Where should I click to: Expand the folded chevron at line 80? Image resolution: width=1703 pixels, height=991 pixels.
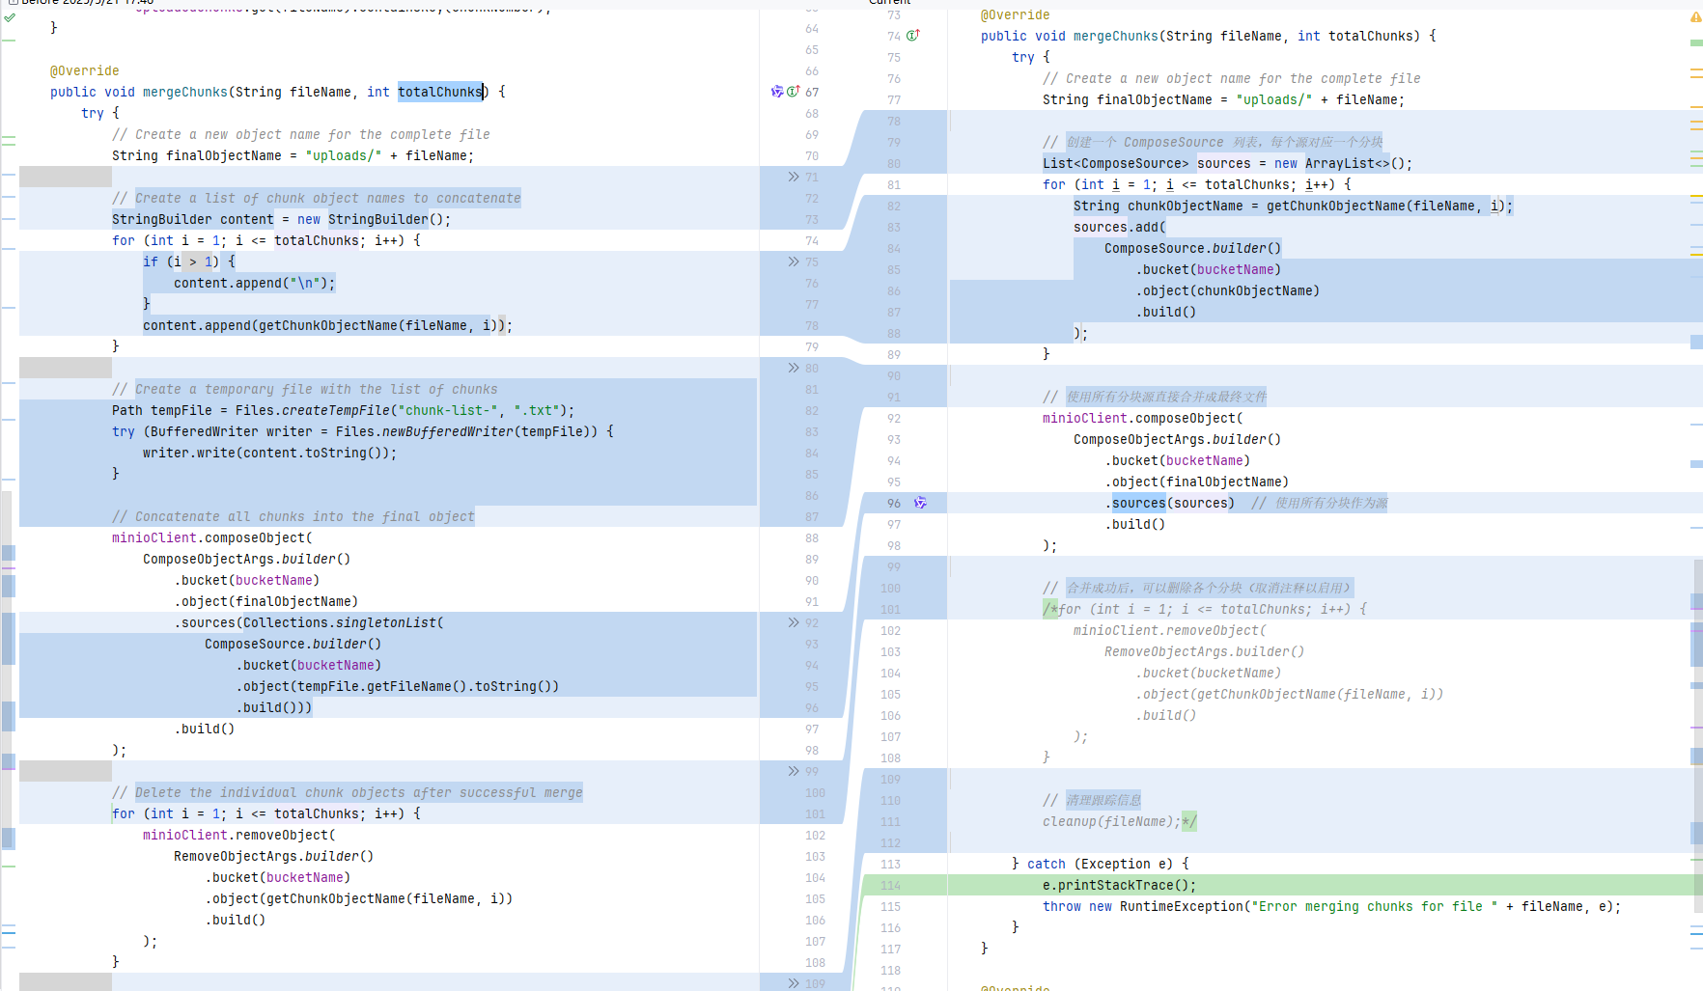click(x=794, y=368)
